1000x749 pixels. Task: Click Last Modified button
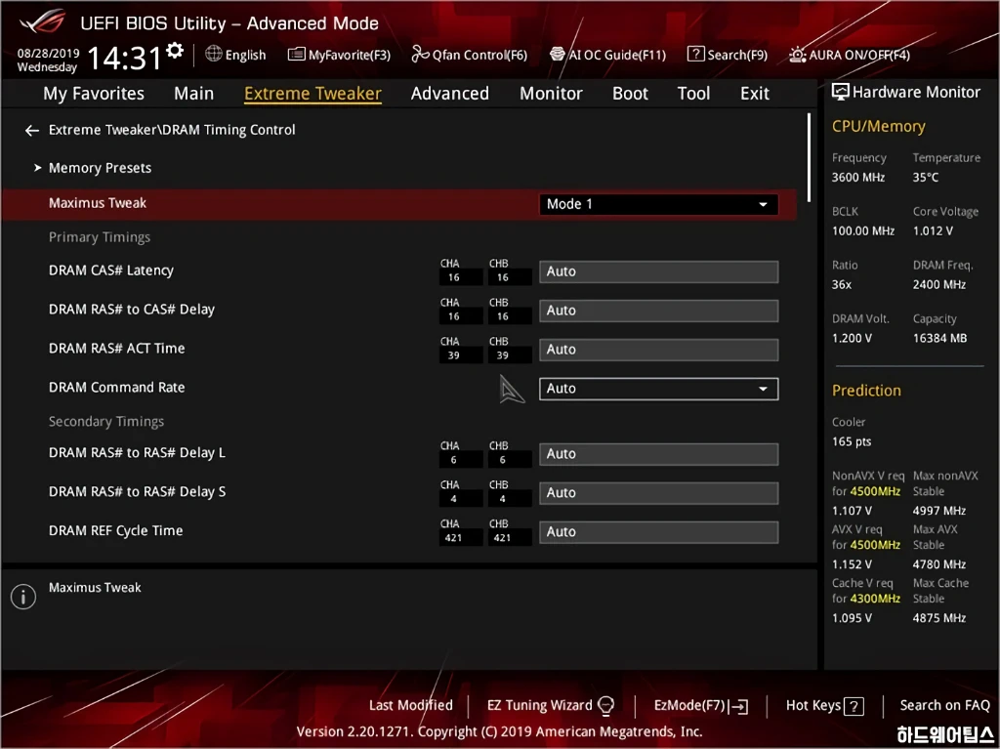[x=411, y=705]
